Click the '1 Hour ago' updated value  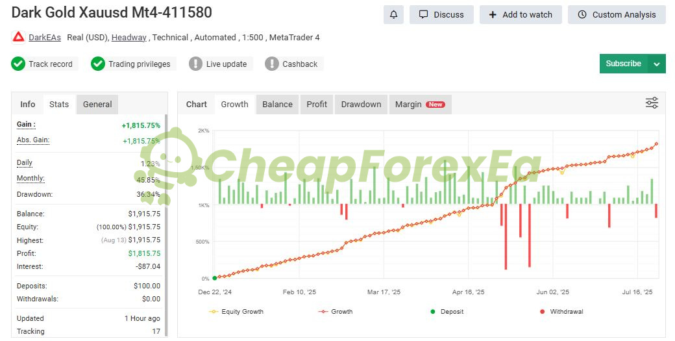[x=142, y=319]
